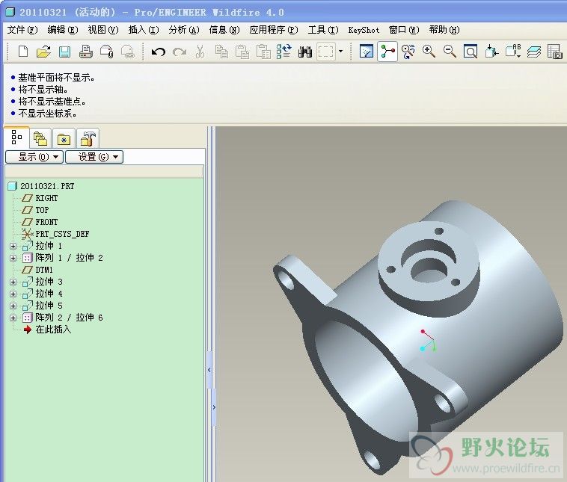
Task: Open the 显示(O) dropdown button
Action: (x=34, y=157)
